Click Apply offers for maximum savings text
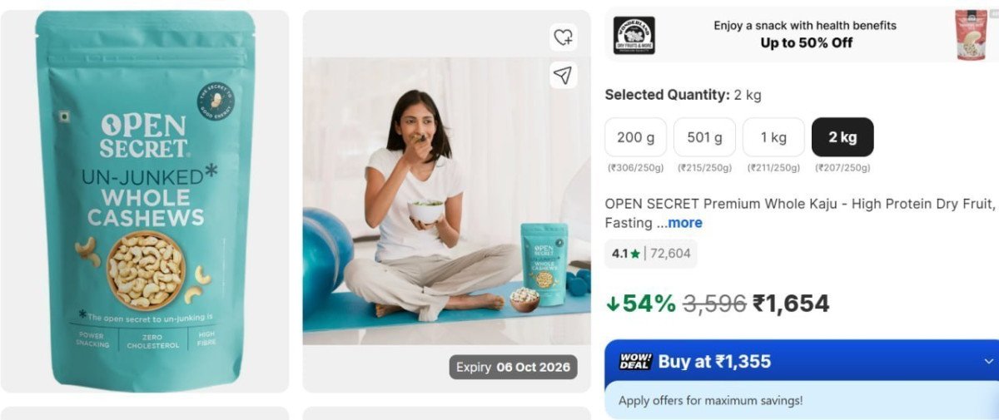The width and height of the screenshot is (999, 420). pyautogui.click(x=710, y=401)
